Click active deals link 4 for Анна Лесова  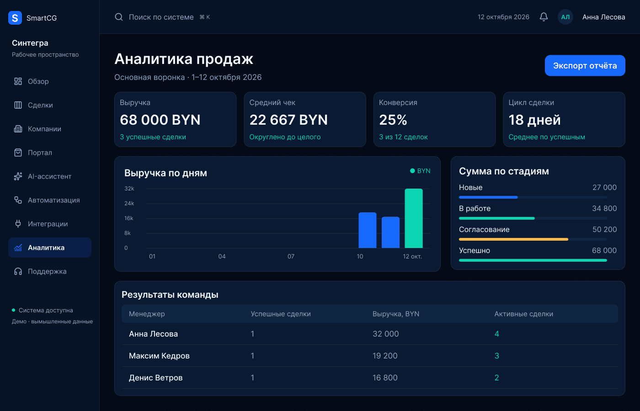click(x=497, y=334)
